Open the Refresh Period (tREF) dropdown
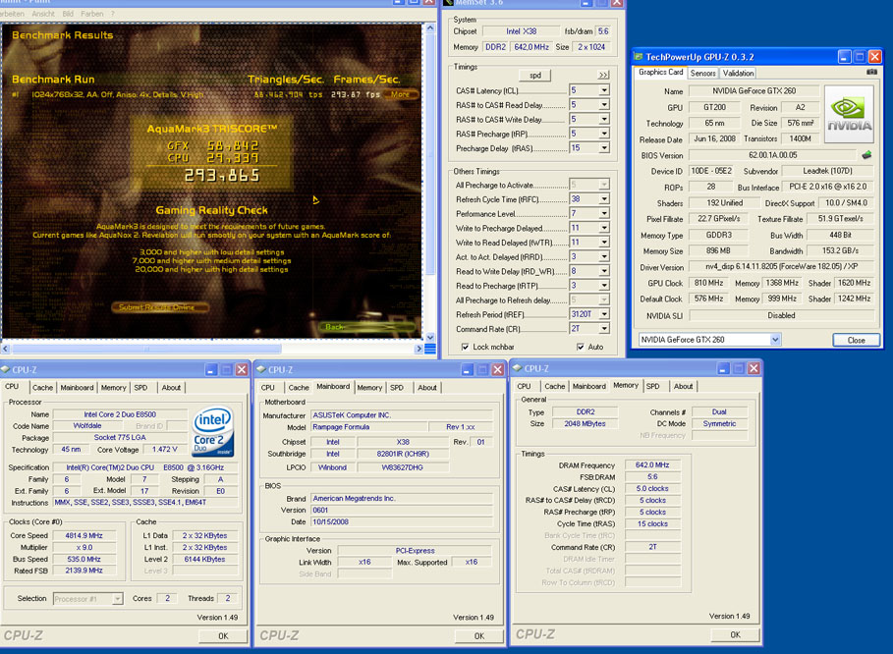The width and height of the screenshot is (893, 654). point(604,314)
